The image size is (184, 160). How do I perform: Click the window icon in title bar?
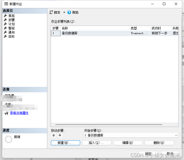pos(6,4)
